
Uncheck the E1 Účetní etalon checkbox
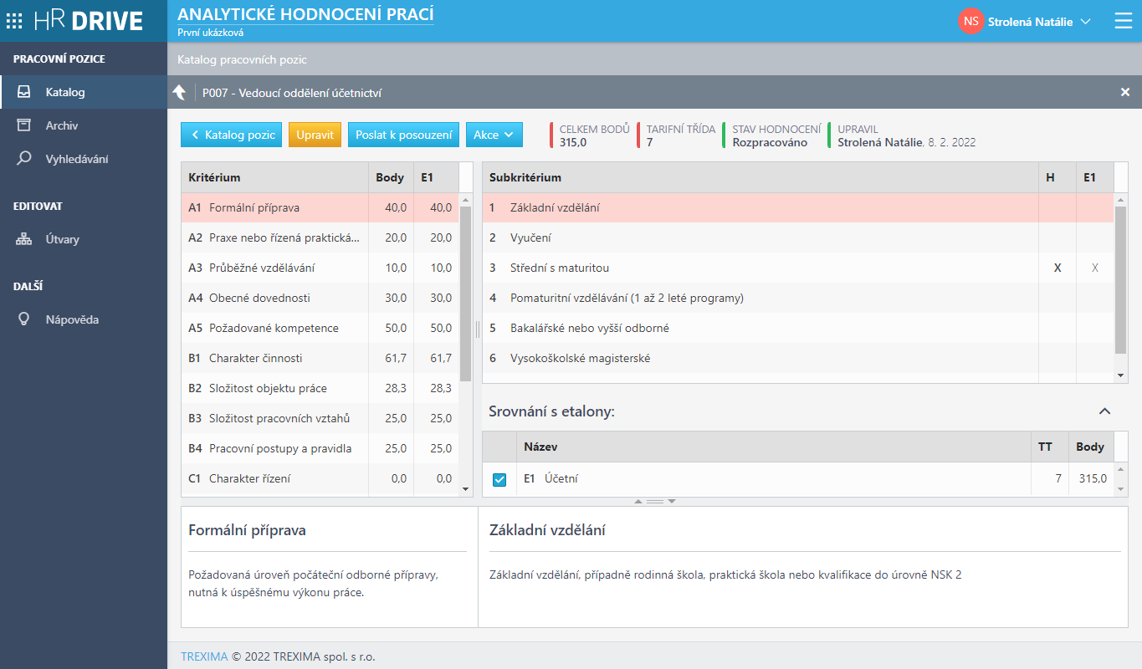[499, 479]
